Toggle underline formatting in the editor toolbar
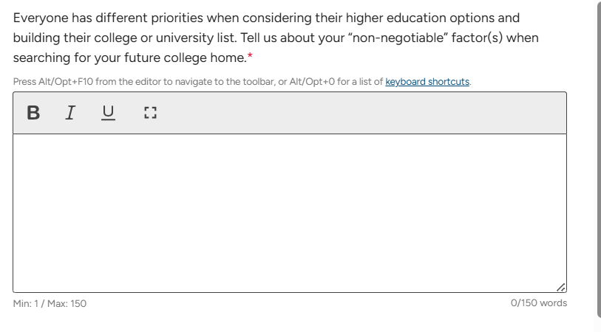The height and width of the screenshot is (332, 601). pos(108,113)
